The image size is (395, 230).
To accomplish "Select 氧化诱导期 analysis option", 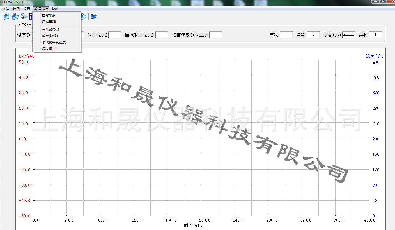I will [x=50, y=30].
